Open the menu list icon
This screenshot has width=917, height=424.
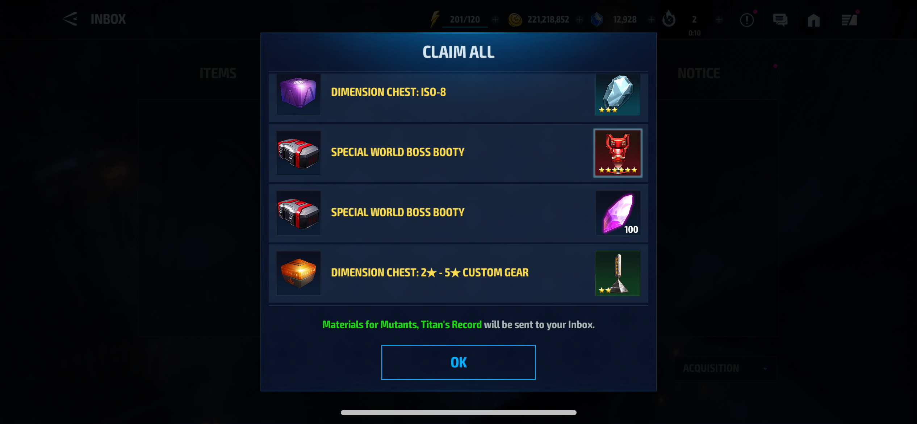[x=849, y=20]
